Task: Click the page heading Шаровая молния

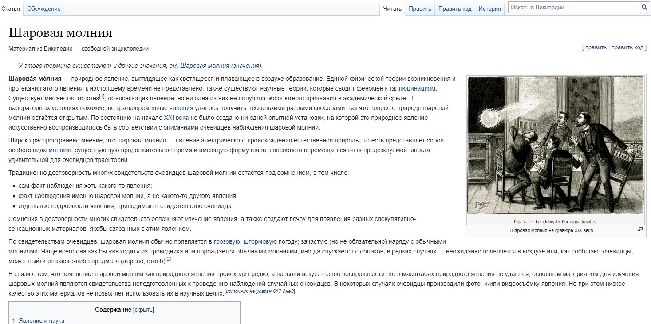Action: pos(60,32)
